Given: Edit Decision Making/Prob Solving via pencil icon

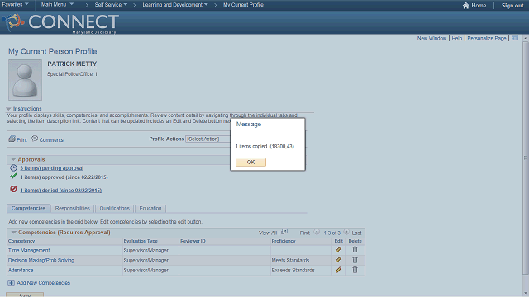Looking at the screenshot, I should coord(338,260).
